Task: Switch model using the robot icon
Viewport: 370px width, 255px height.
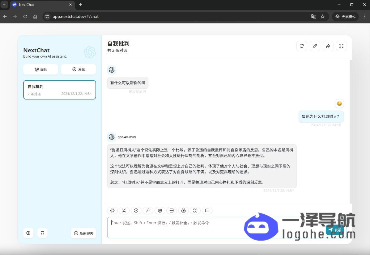Action: (x=184, y=211)
